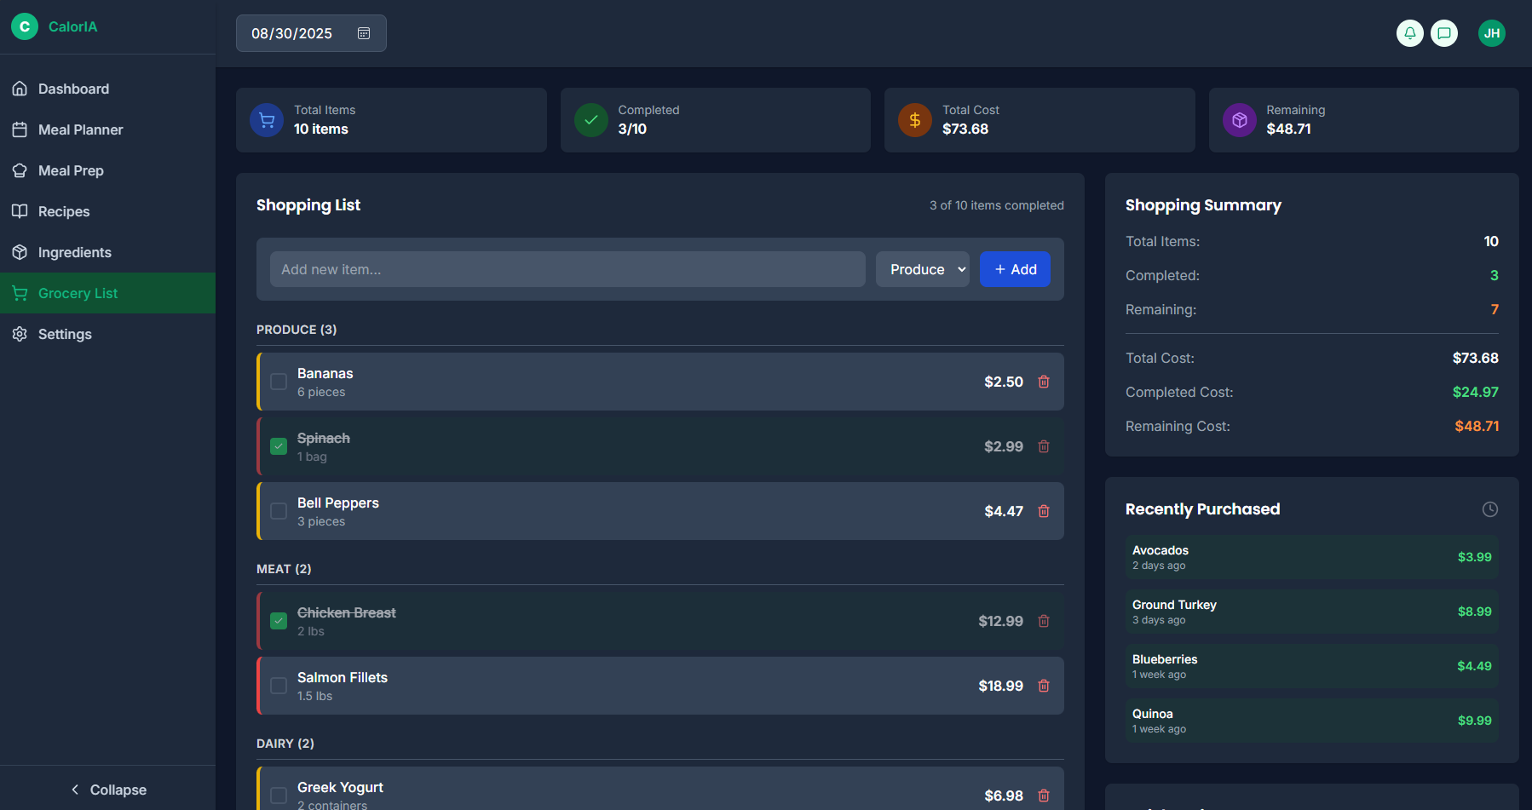1532x810 pixels.
Task: Uncheck the Chicken Breast item
Action: click(x=279, y=621)
